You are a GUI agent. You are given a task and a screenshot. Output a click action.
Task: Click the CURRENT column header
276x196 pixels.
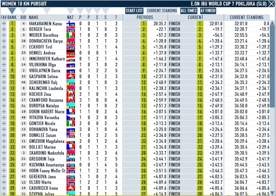tap(195, 17)
